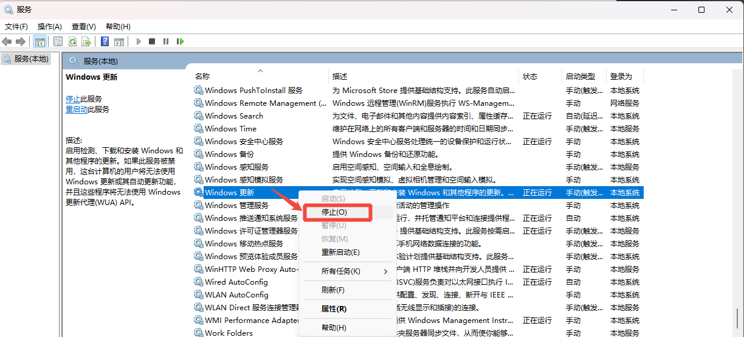
Task: Sort by the 描述 column header
Action: tap(424, 76)
